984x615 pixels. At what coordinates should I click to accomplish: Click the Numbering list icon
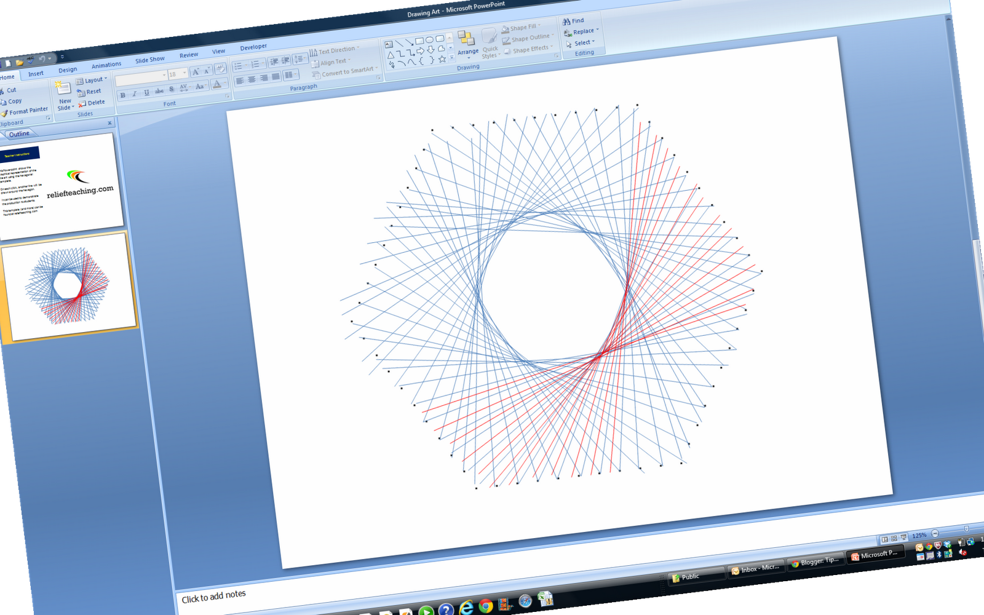(258, 64)
